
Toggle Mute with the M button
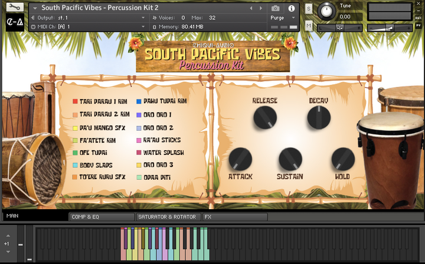click(309, 26)
